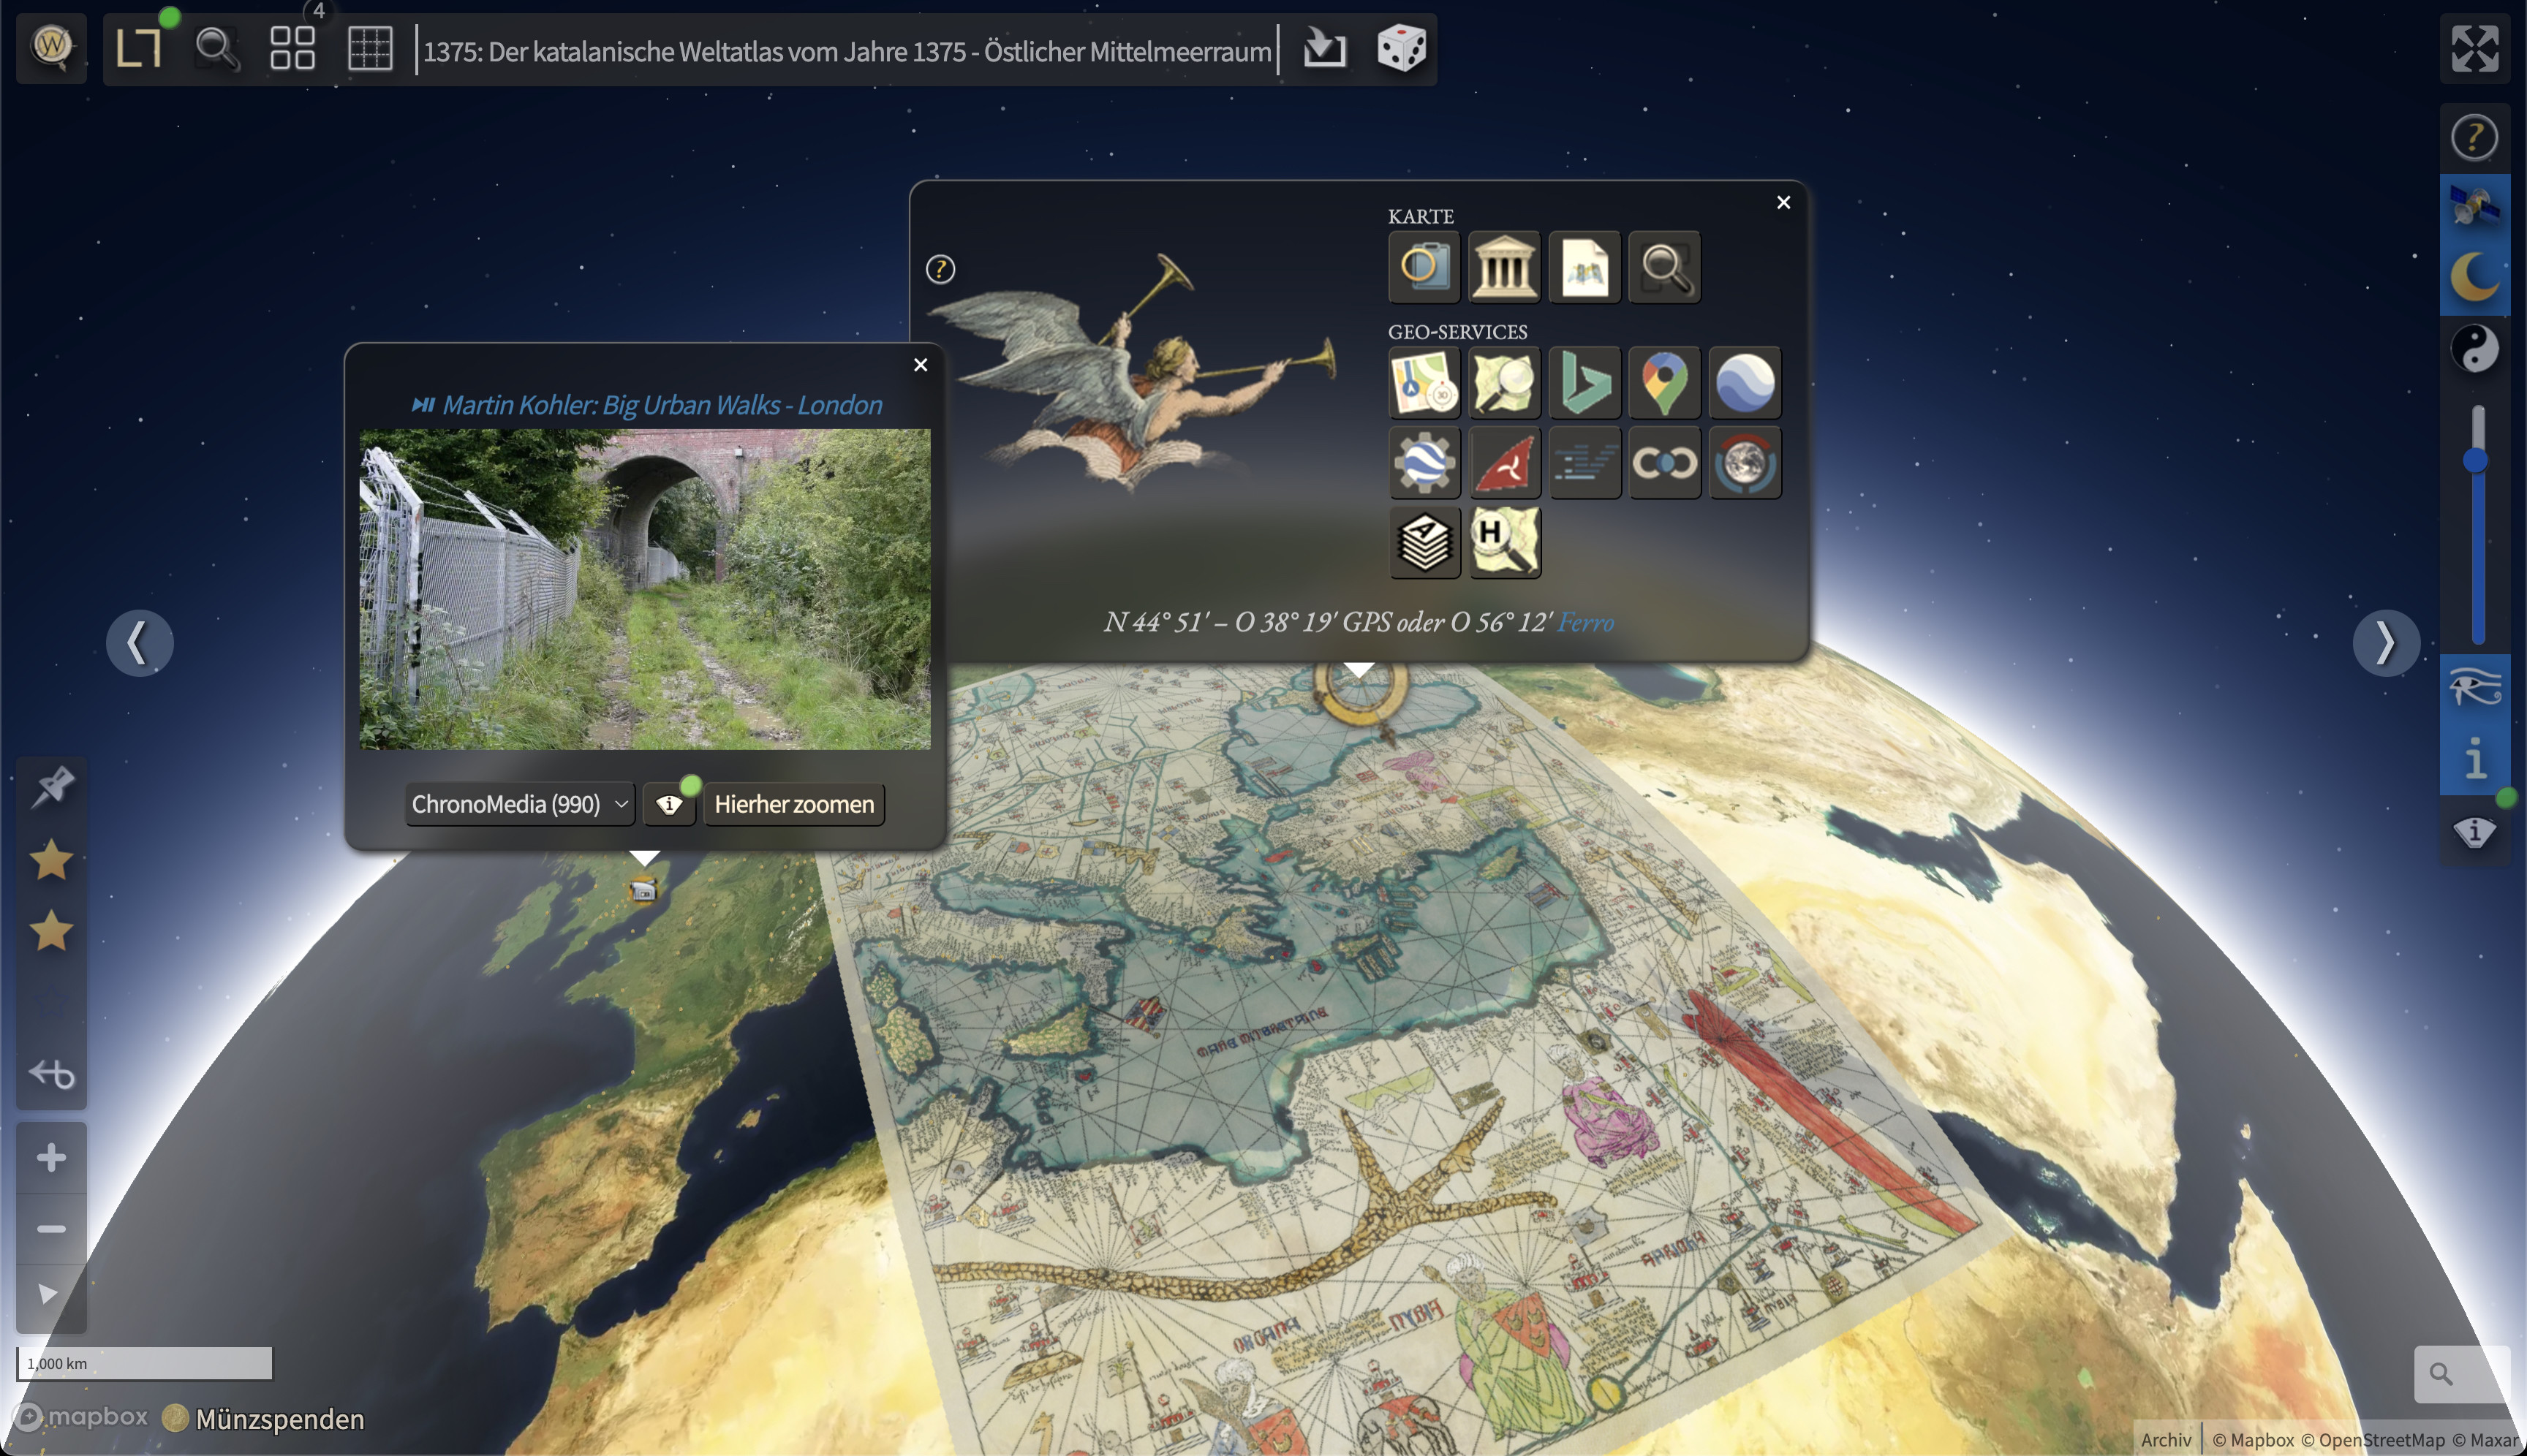Open the map frame layout tool
2527x1456 pixels.
tap(139, 47)
